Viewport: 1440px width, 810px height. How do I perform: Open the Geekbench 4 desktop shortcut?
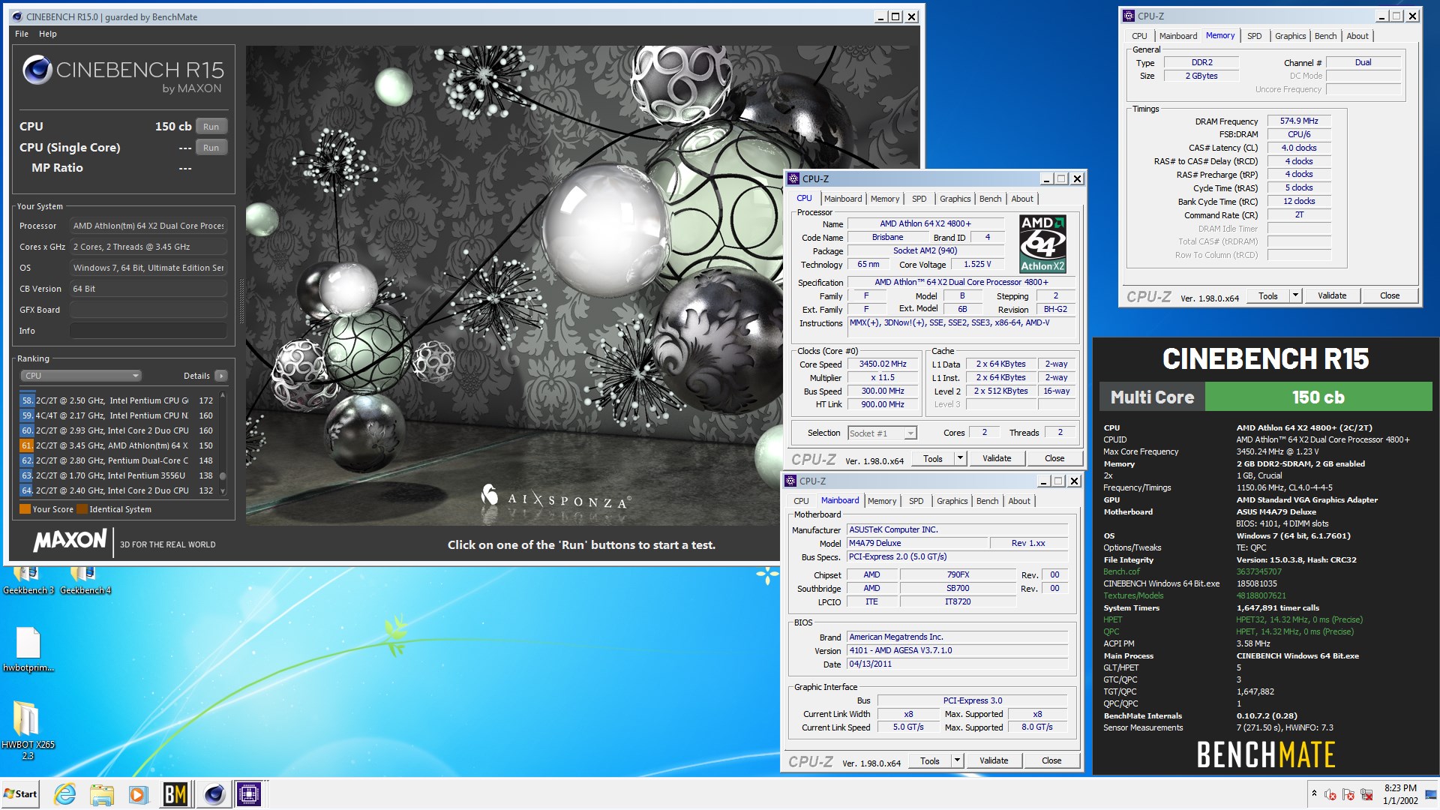click(x=85, y=580)
